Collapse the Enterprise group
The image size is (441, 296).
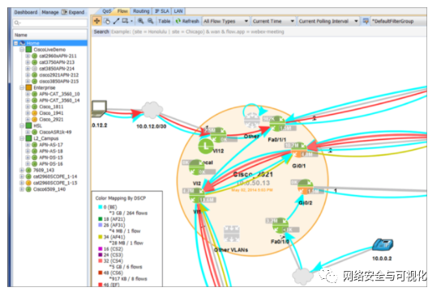[22, 87]
